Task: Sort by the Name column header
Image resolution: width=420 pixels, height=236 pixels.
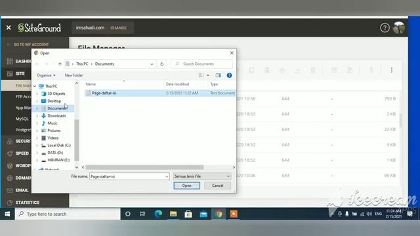Action: (91, 85)
